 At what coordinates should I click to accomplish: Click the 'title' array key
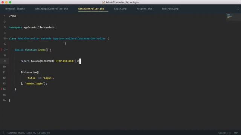pyautogui.click(x=32, y=78)
